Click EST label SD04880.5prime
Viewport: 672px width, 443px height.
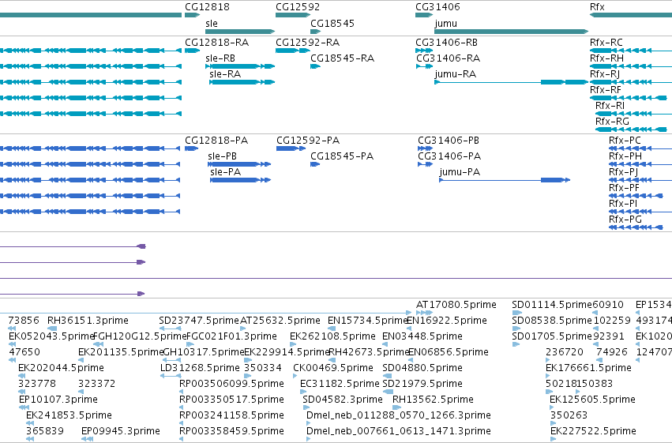(x=422, y=368)
